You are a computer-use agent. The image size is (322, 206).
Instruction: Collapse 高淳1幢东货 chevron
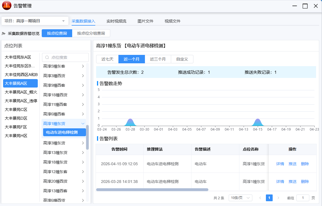click(83, 124)
